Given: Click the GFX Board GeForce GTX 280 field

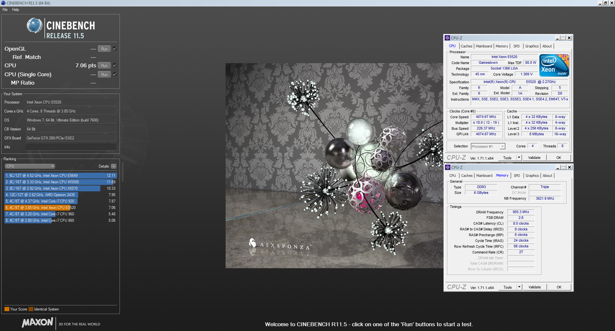Looking at the screenshot, I should click(x=71, y=138).
